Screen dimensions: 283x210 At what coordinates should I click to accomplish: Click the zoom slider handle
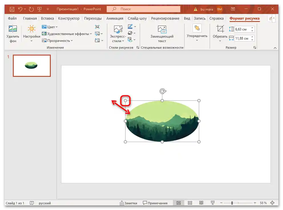tap(233, 203)
